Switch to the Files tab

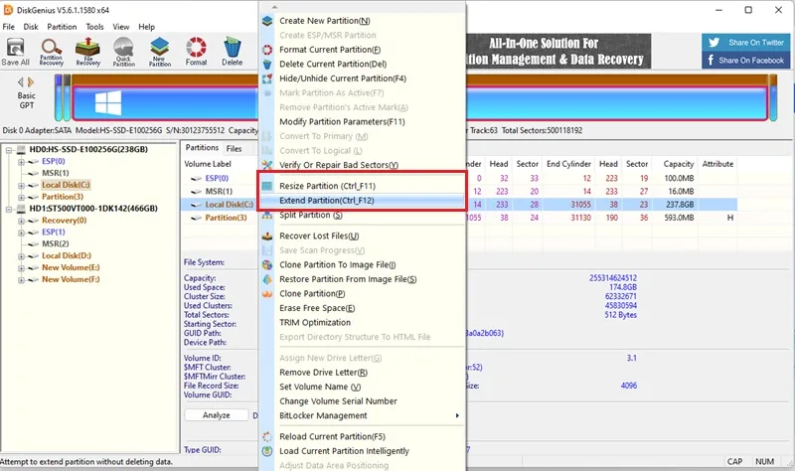(234, 148)
